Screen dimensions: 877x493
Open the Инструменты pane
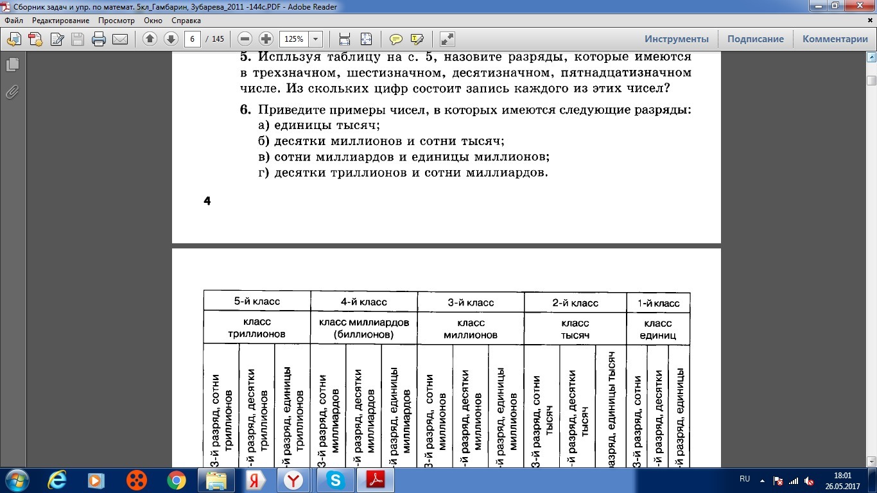click(x=677, y=39)
